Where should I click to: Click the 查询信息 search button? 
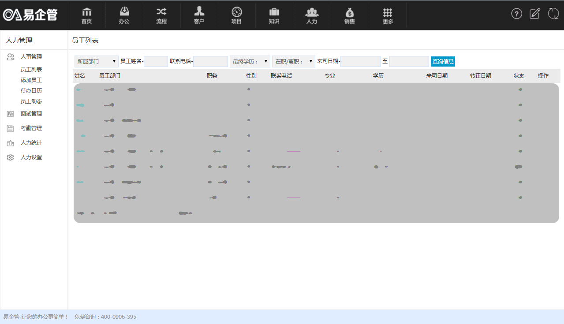(443, 61)
